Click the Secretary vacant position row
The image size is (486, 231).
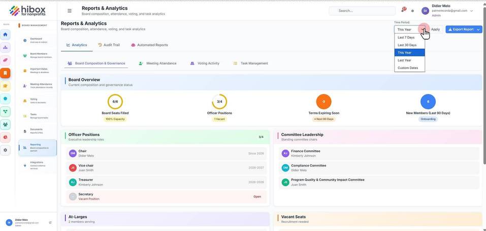pyautogui.click(x=167, y=196)
